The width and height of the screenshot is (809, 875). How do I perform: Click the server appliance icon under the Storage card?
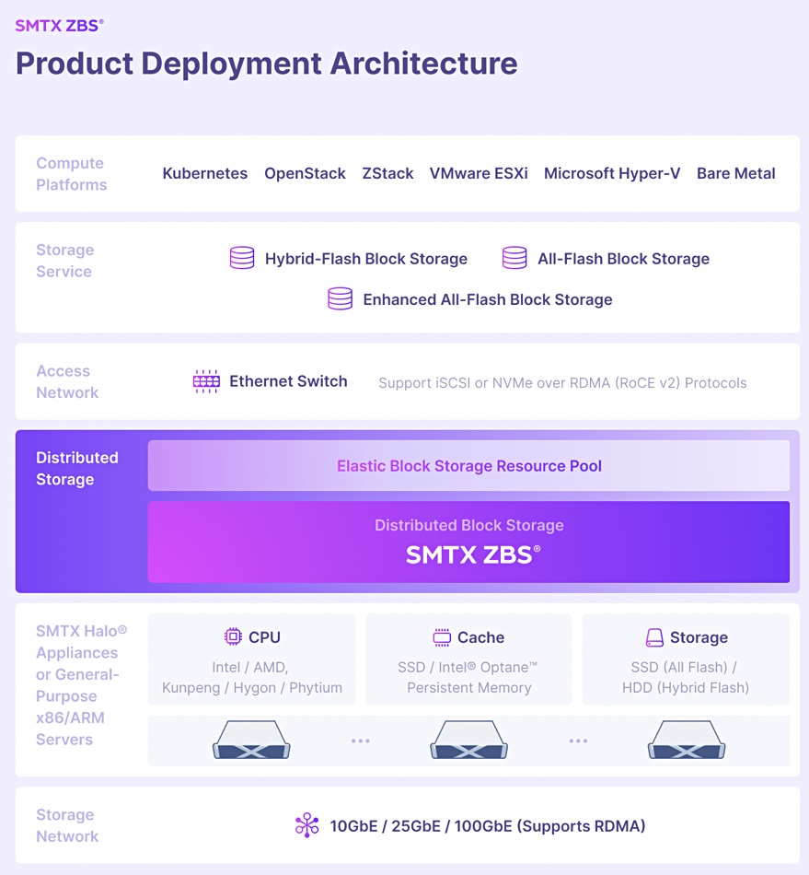click(687, 740)
